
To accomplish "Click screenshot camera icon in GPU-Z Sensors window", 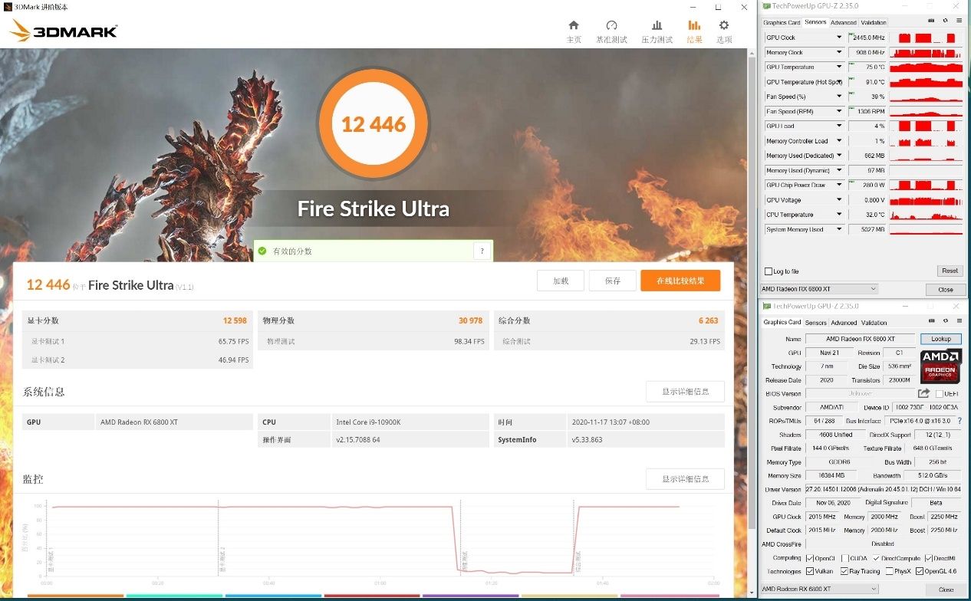I will [931, 21].
